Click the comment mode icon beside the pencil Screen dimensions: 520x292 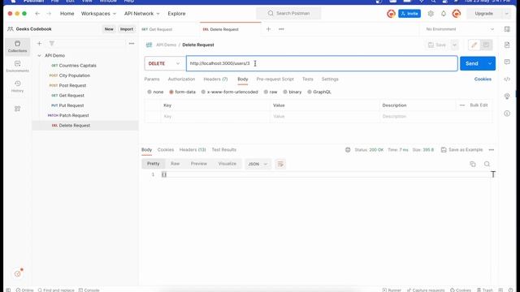(x=486, y=45)
